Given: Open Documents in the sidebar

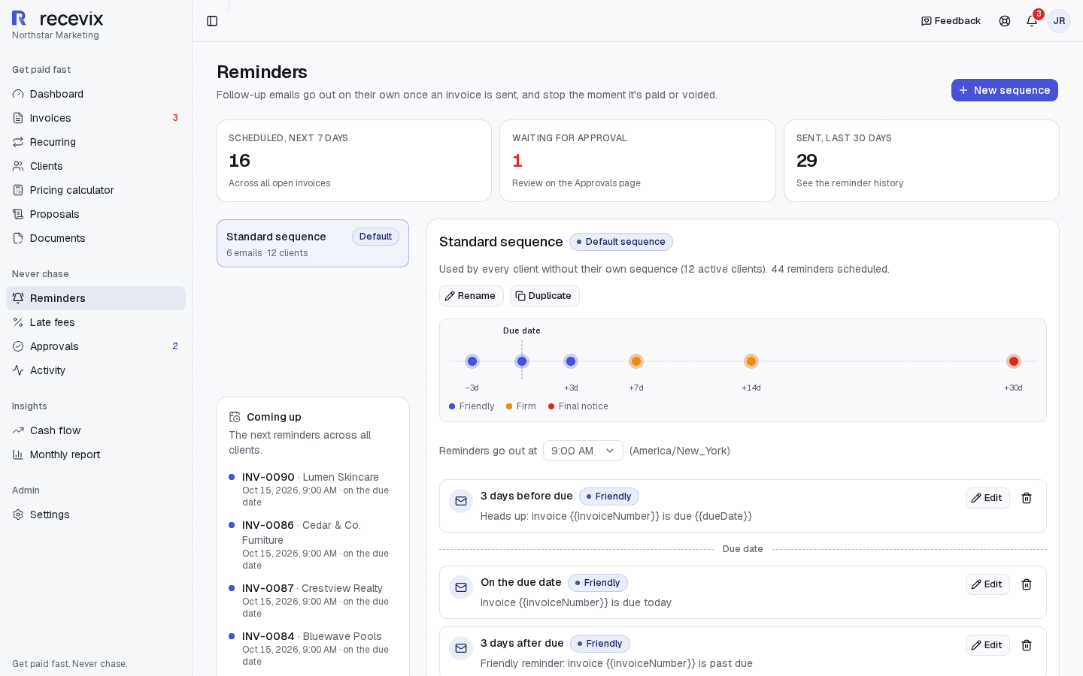Looking at the screenshot, I should coord(96,238).
